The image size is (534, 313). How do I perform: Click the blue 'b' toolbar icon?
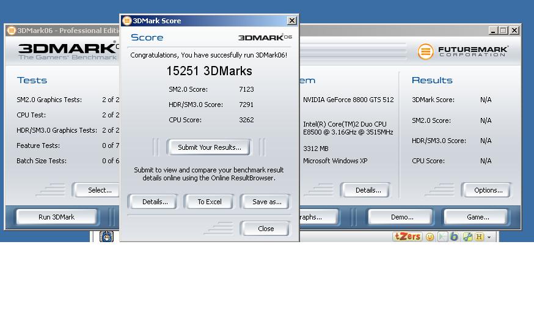point(454,237)
